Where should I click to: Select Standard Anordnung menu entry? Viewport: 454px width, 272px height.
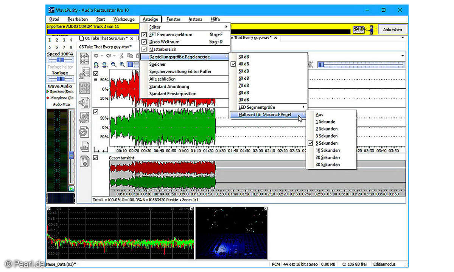tap(185, 87)
